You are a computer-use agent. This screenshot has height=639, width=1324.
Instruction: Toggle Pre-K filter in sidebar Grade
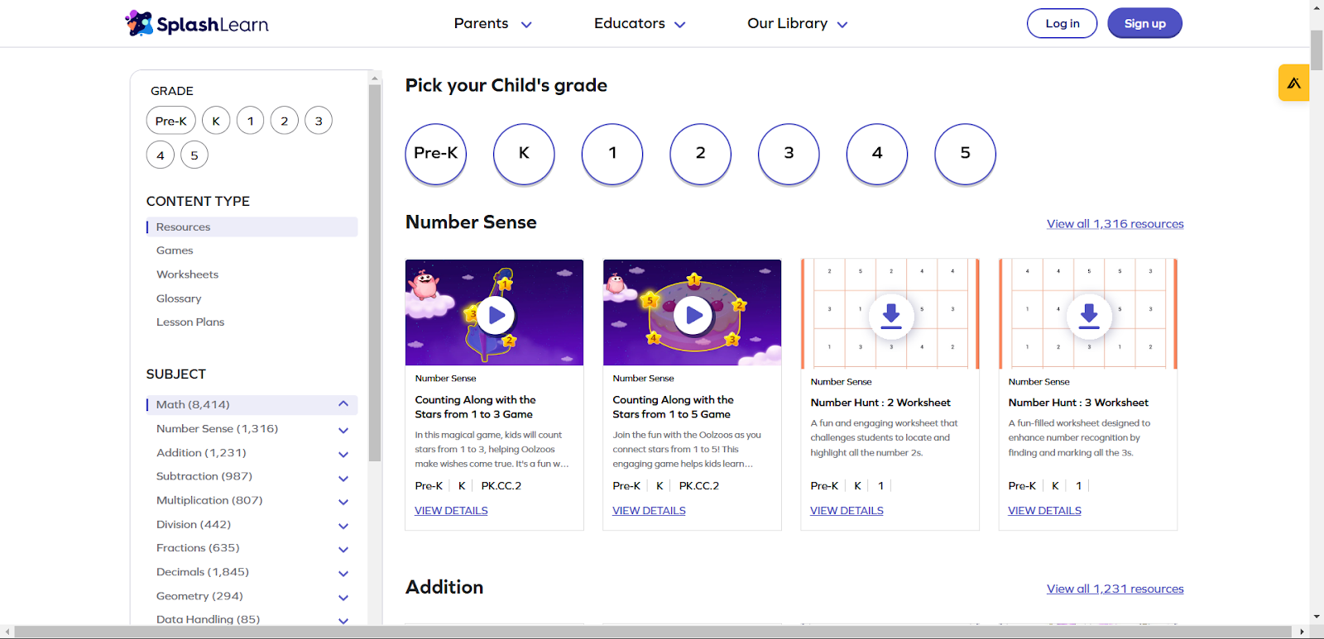point(171,121)
